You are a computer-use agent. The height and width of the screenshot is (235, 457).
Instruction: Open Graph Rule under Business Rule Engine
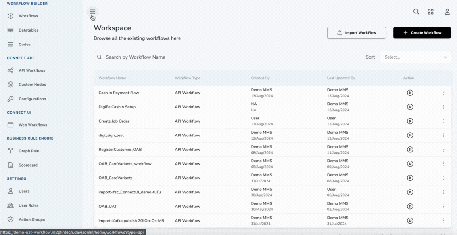[x=29, y=151]
